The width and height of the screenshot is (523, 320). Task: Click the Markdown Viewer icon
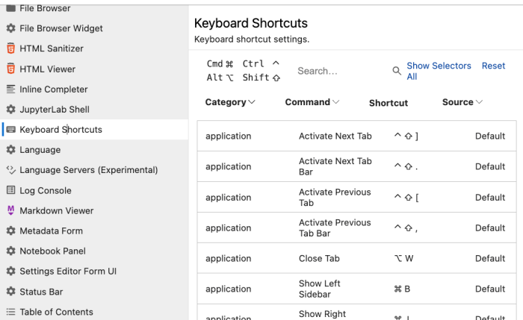coord(10,210)
